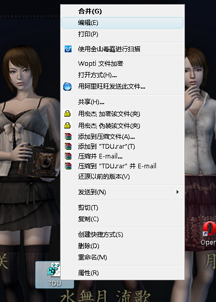The height and width of the screenshot is (302, 216).
Task: Open 共享(H)... menu entry
Action: [122, 102]
